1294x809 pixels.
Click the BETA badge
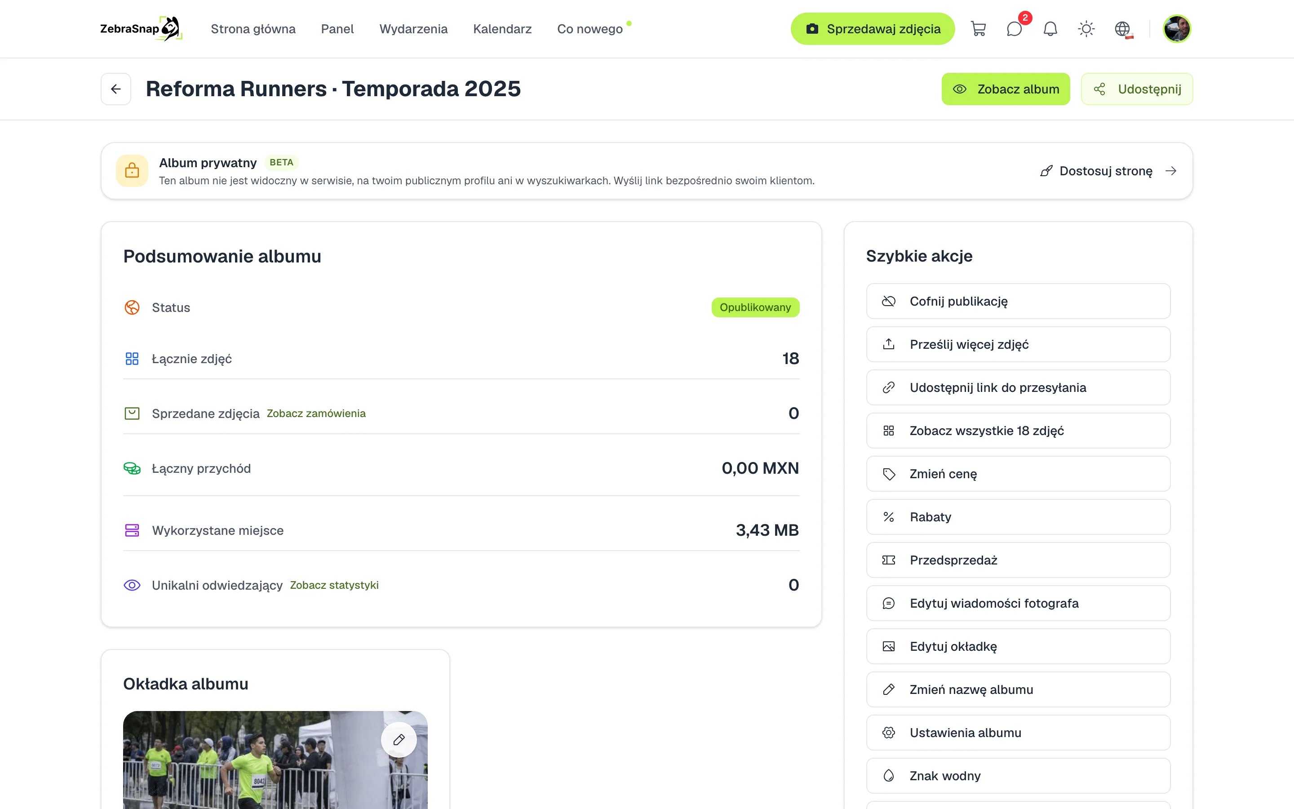tap(281, 162)
